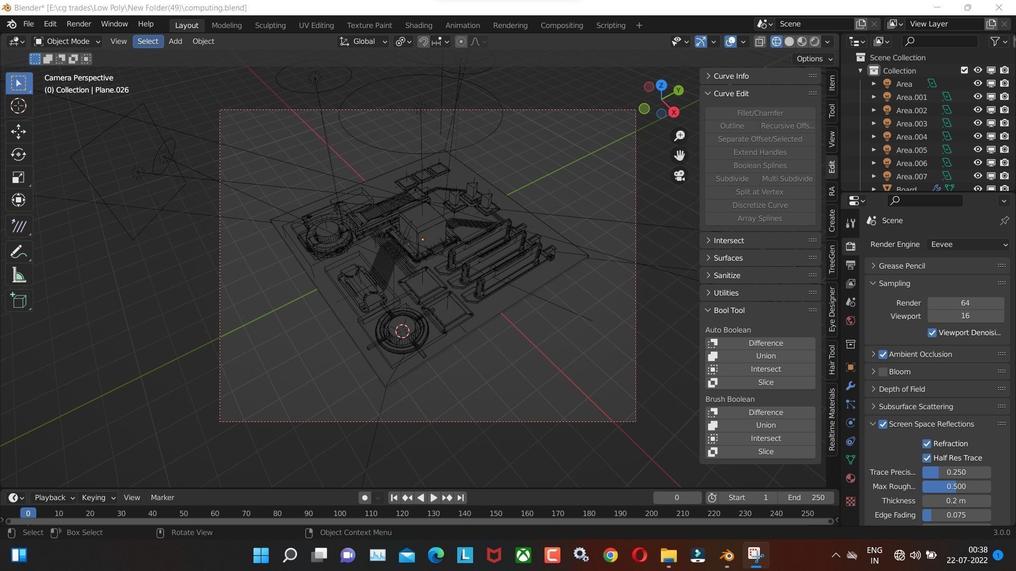Open the Options dropdown in viewport
This screenshot has height=571, width=1016.
(814, 59)
